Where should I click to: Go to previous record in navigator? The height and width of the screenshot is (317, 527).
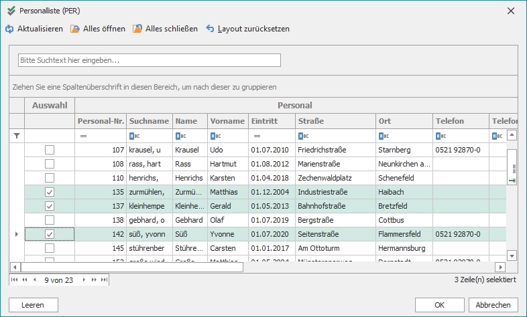pos(34,280)
